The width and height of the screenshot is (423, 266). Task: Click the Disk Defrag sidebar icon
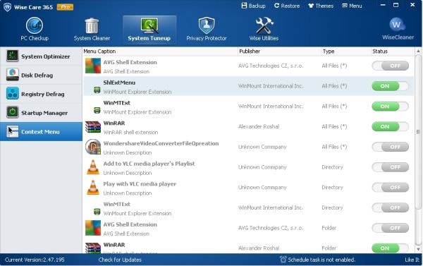pyautogui.click(x=13, y=75)
